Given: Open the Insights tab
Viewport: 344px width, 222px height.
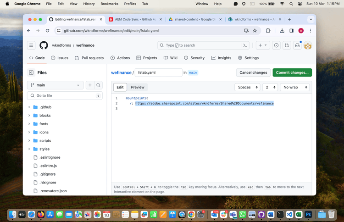Looking at the screenshot, I should click(221, 58).
